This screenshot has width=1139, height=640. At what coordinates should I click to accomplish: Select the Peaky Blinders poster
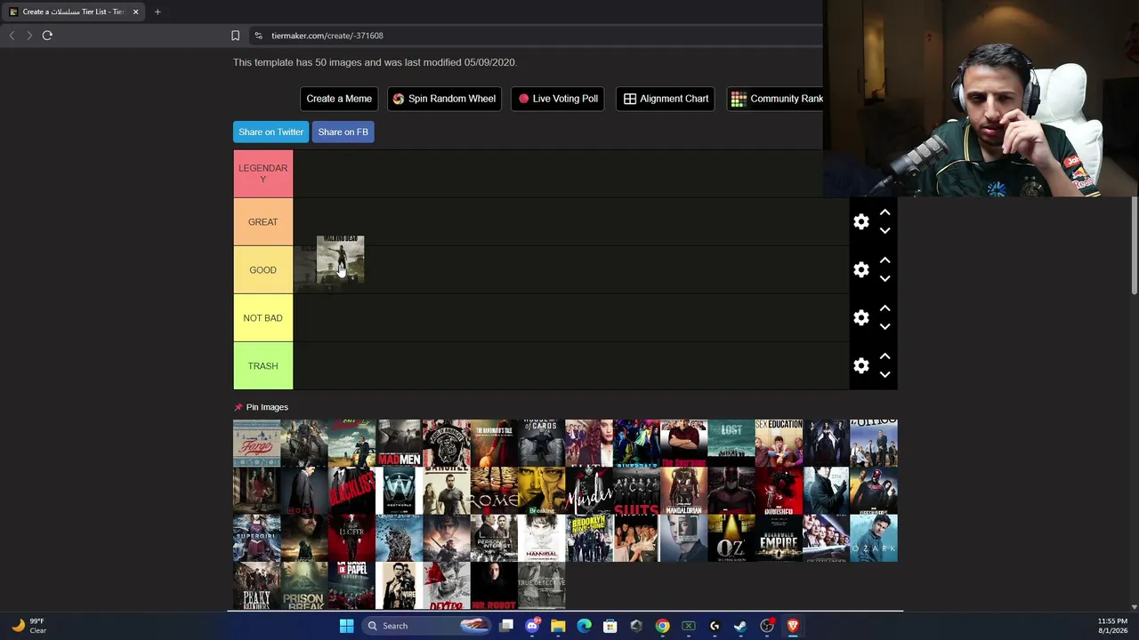[256, 586]
